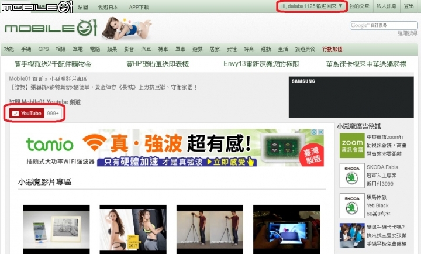Click 小惡魔影片專區 breadcrumb link
This screenshot has width=421, height=254.
pos(68,79)
